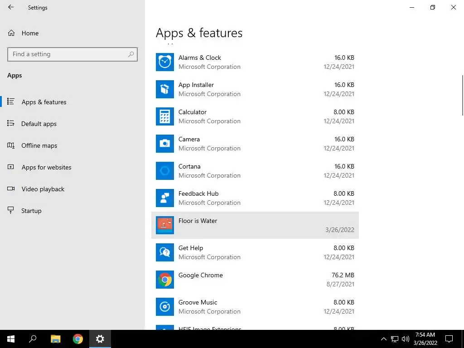
Task: Select the Alarms & Clock app name
Action: [x=200, y=58]
